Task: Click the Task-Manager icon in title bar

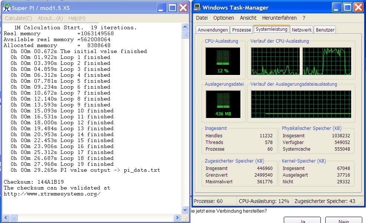Action: [197, 7]
